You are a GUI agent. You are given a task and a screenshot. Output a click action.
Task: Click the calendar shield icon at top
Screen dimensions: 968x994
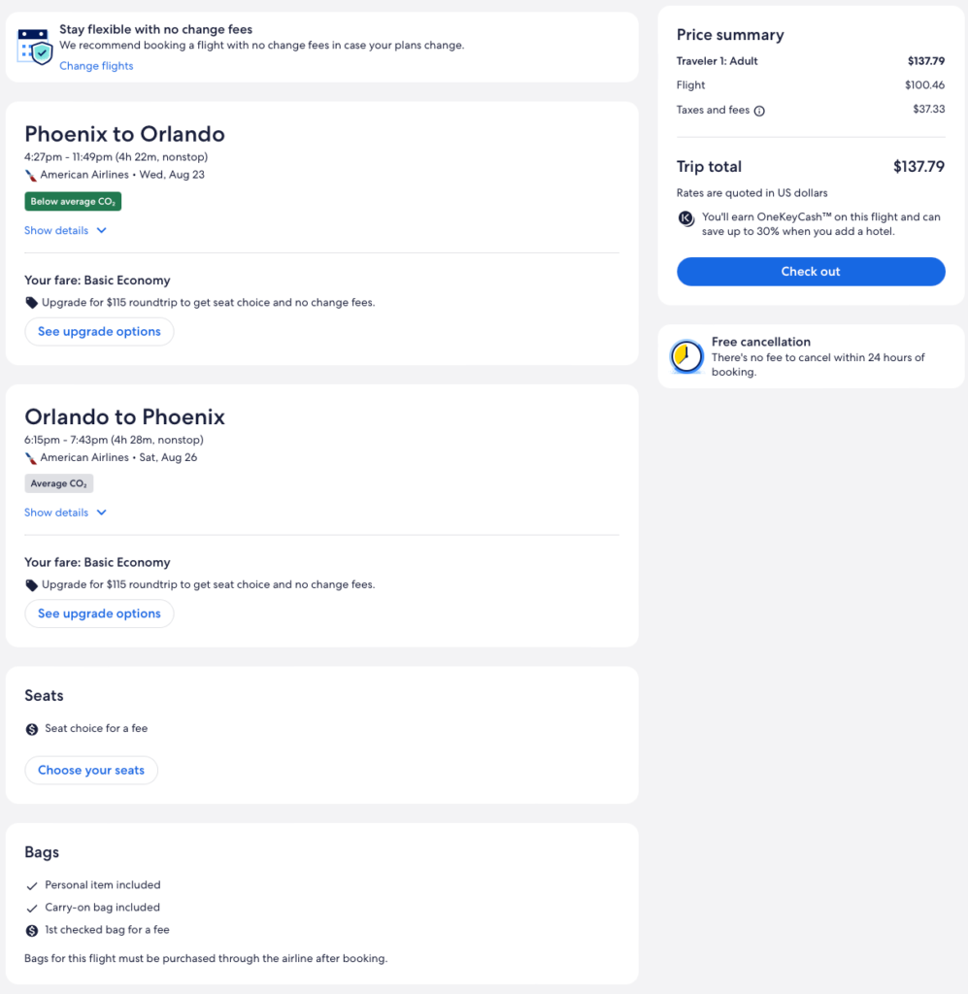pos(34,46)
